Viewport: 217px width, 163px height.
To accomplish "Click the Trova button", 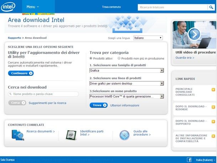I will pos(99,105).
